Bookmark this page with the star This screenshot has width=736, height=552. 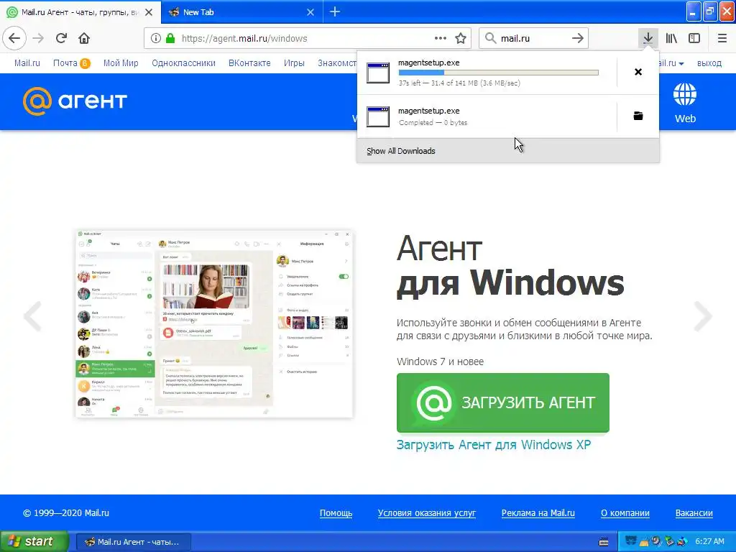tap(461, 39)
